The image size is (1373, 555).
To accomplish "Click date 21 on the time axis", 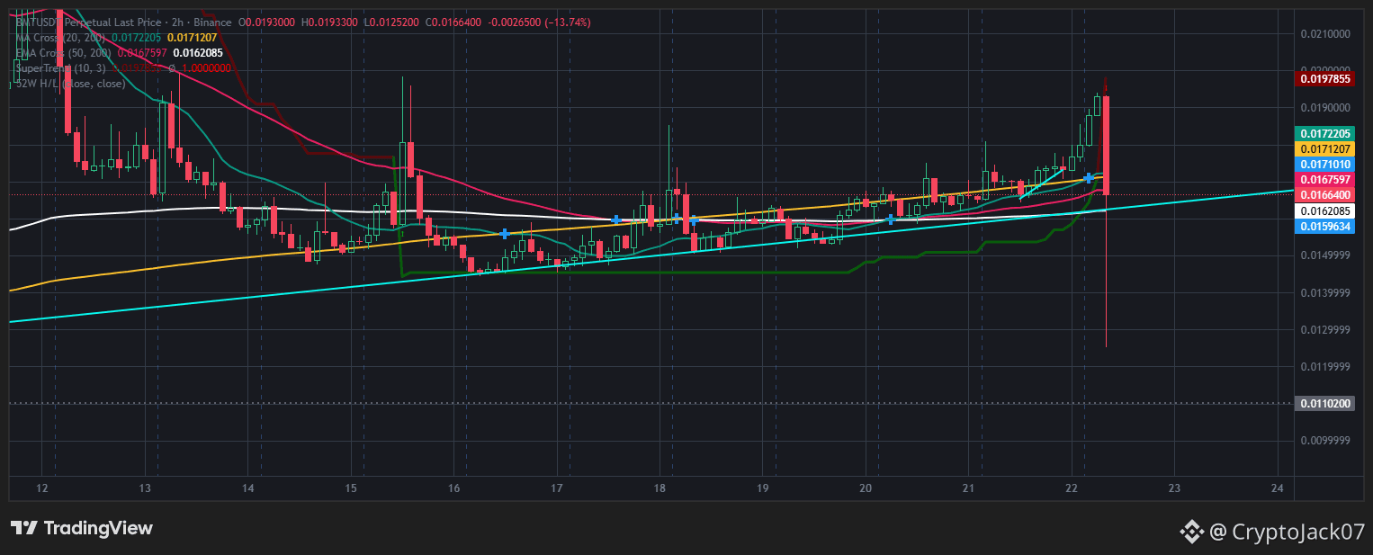I will point(969,488).
